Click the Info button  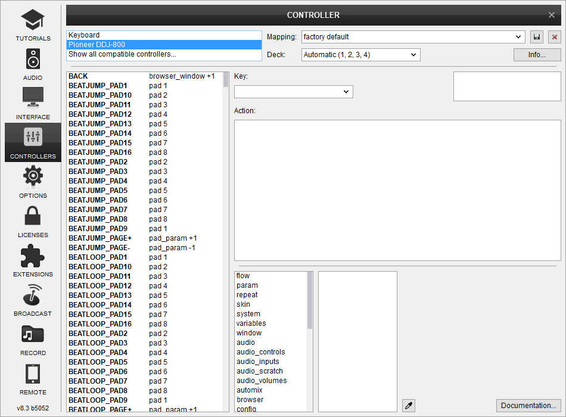537,55
